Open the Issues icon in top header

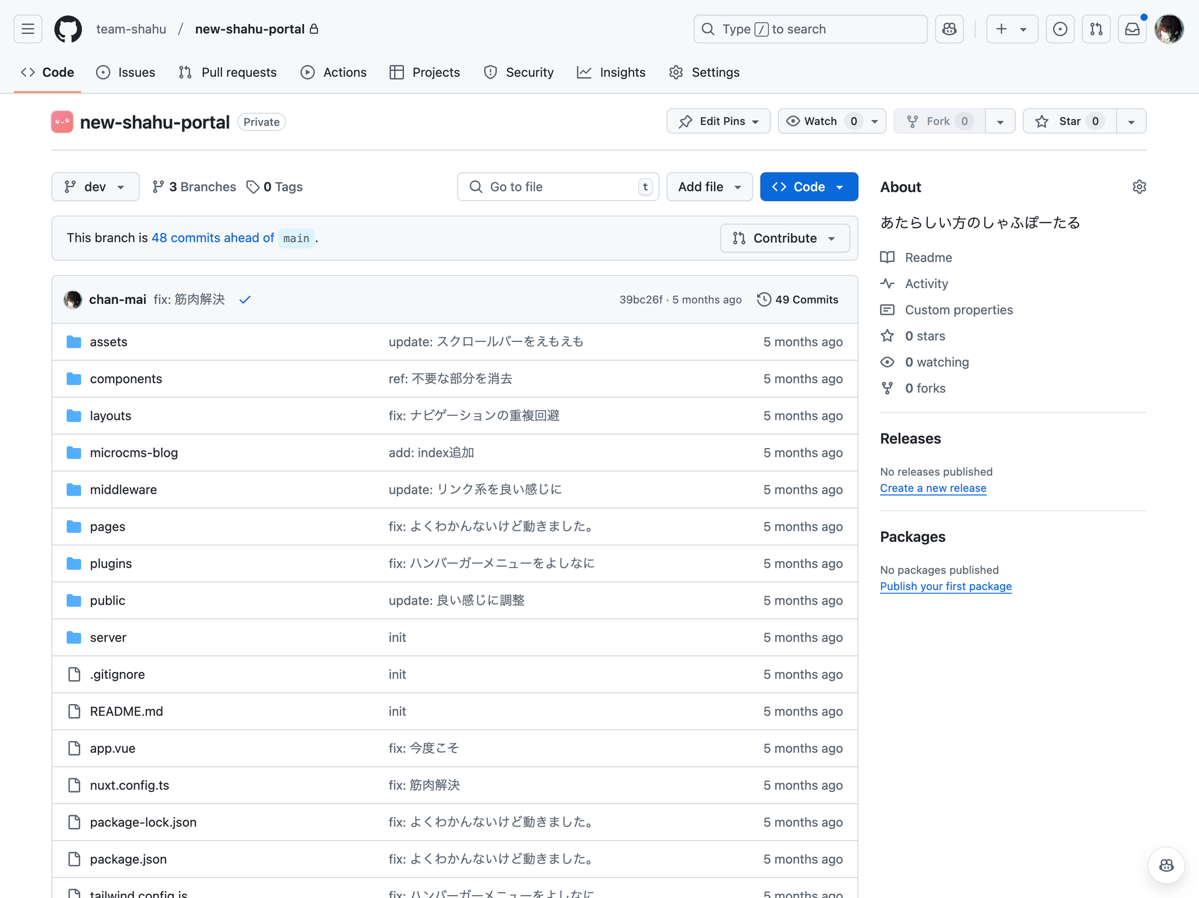(x=1060, y=29)
